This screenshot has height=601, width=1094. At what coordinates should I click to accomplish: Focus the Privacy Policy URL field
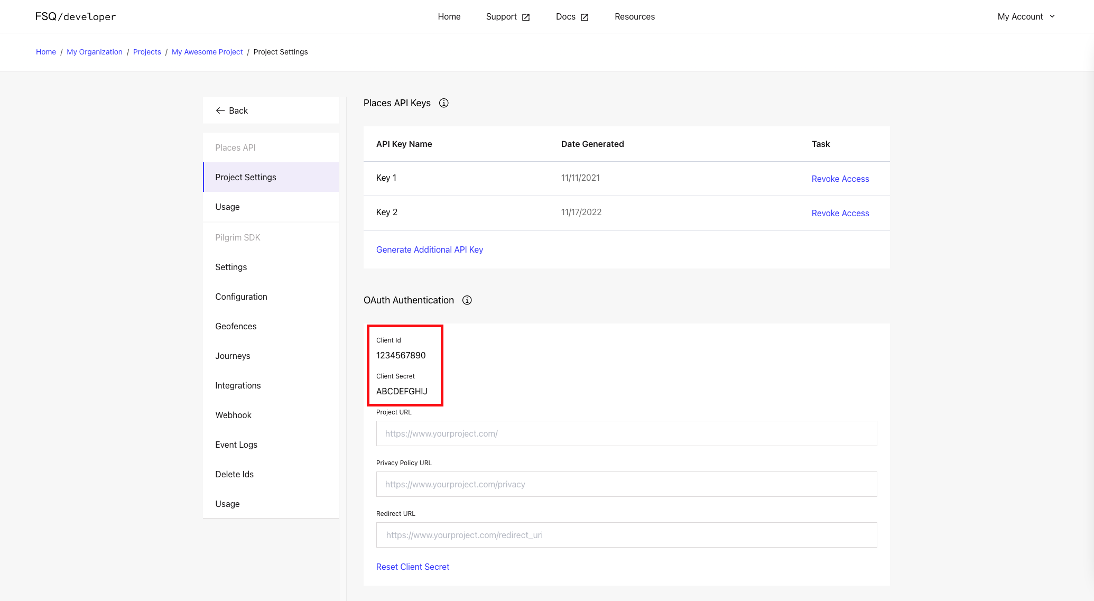click(626, 484)
